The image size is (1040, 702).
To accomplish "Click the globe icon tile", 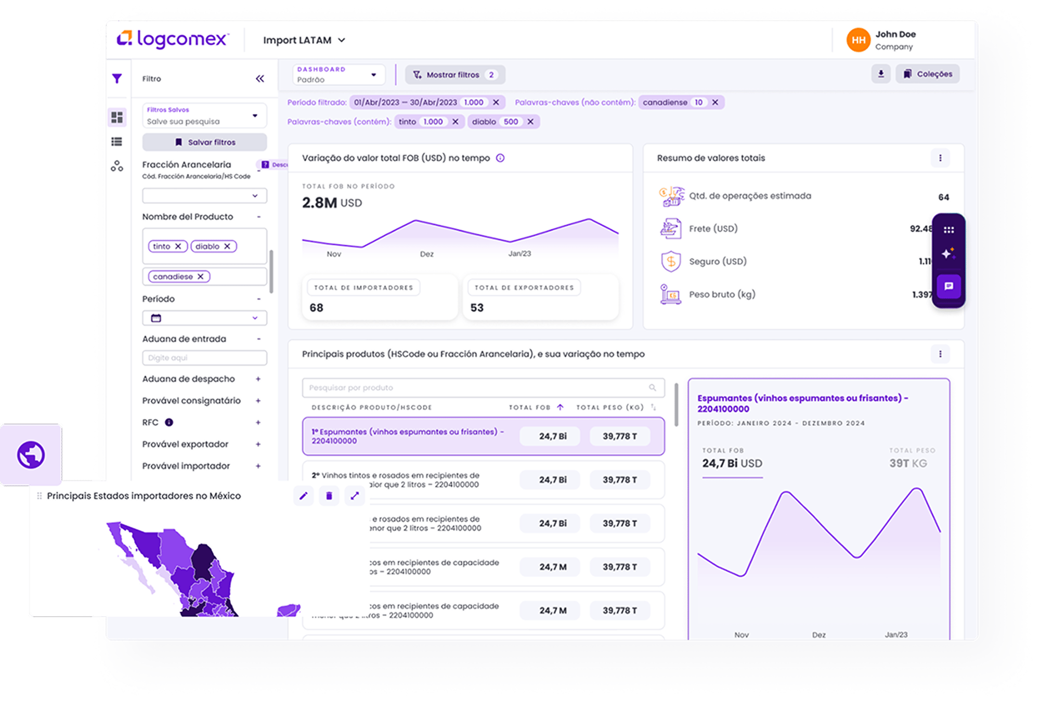I will pos(31,455).
